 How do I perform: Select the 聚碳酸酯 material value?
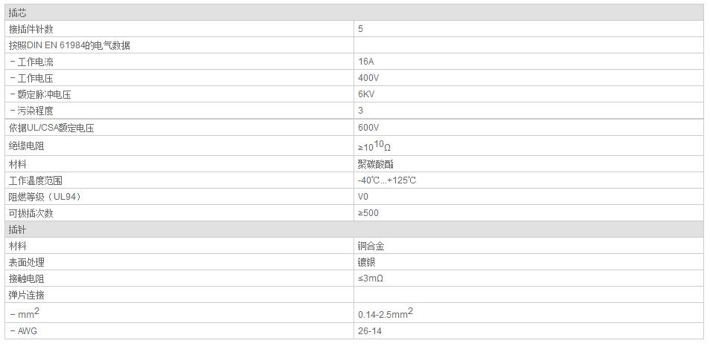[371, 163]
